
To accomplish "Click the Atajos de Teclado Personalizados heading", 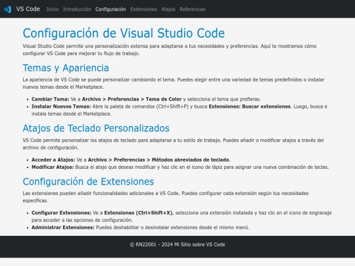I will click(96, 128).
